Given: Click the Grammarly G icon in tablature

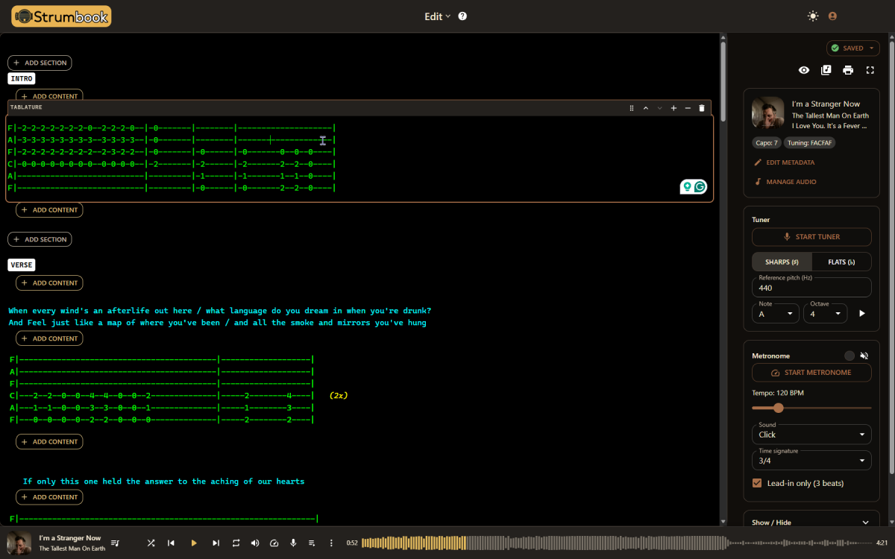Looking at the screenshot, I should 700,186.
